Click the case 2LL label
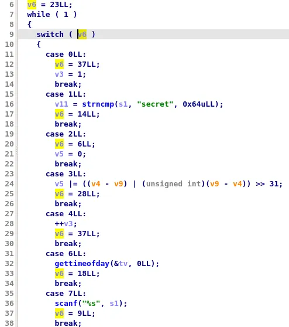289x327 pixels. click(x=66, y=134)
